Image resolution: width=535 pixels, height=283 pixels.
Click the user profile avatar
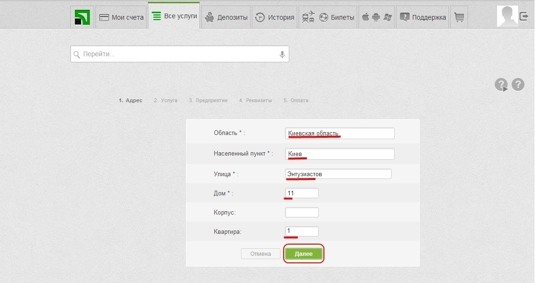pyautogui.click(x=507, y=16)
